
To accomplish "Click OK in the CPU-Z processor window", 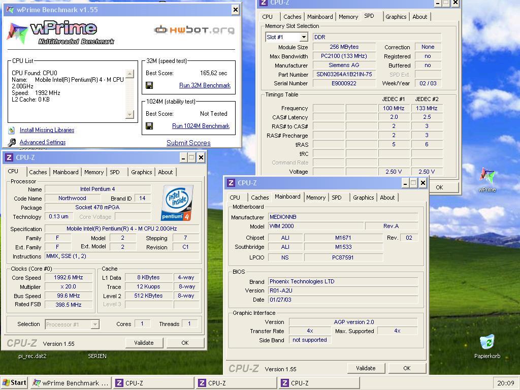I will [x=185, y=343].
